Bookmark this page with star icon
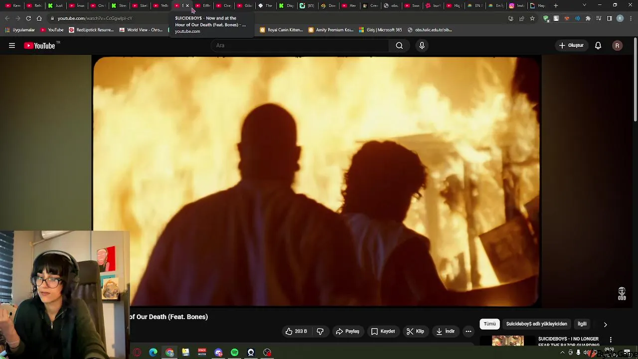This screenshot has height=359, width=638. click(x=532, y=18)
